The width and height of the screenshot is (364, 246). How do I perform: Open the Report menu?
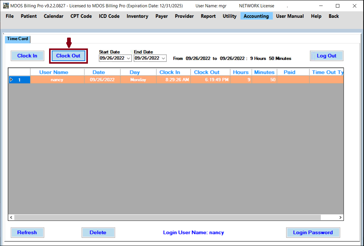[208, 16]
